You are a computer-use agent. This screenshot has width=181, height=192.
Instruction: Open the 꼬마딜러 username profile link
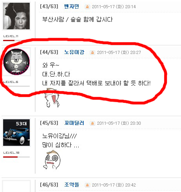tap(74, 123)
